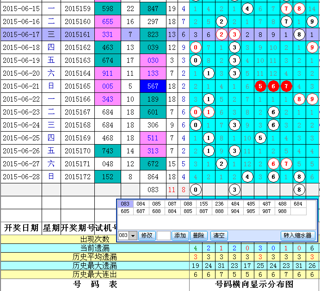Select number 887 in the list panel
Screen dimensions: 320x291
tap(204, 212)
